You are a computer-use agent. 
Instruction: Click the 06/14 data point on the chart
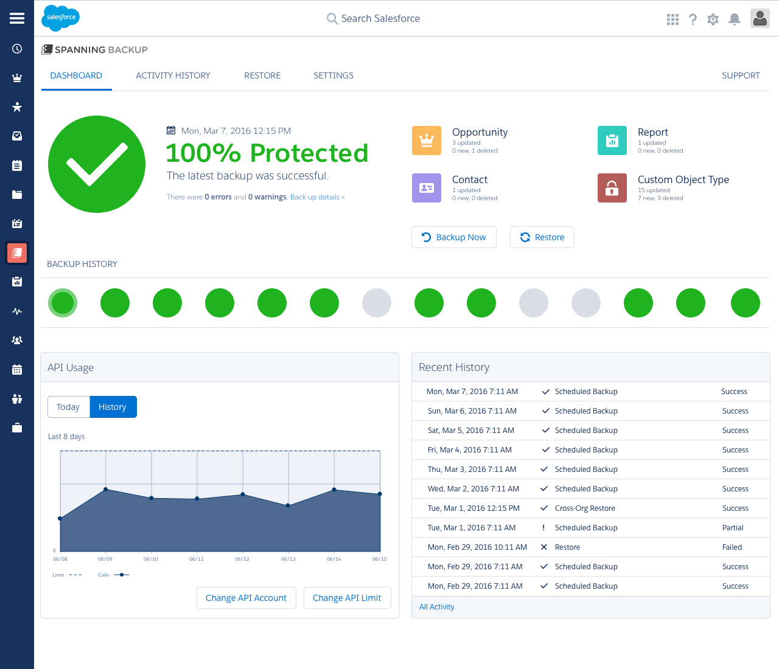point(334,490)
